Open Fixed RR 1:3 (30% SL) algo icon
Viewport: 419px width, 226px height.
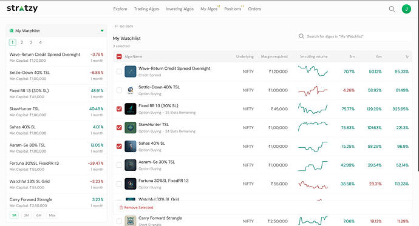point(131,108)
